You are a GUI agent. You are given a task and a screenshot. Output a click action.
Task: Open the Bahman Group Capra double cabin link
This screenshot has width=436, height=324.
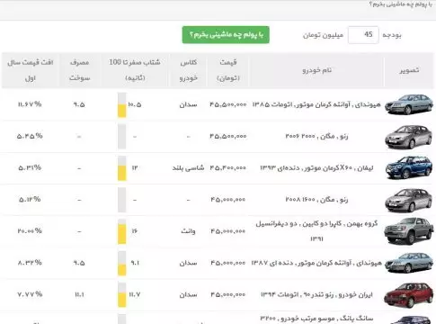(x=316, y=231)
